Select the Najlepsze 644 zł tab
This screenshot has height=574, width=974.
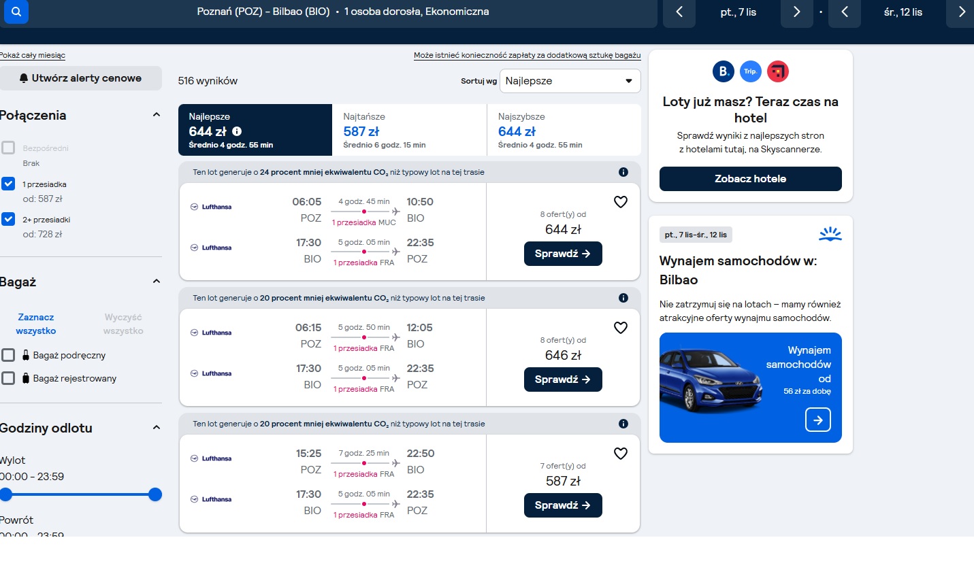pos(255,130)
